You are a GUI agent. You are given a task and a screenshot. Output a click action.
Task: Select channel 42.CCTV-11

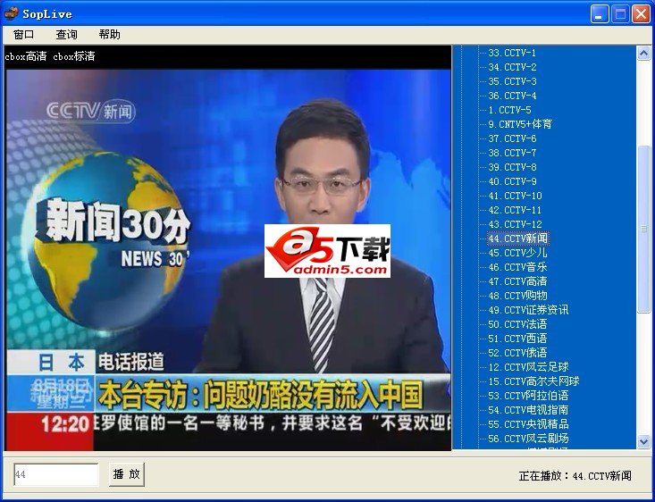click(515, 210)
